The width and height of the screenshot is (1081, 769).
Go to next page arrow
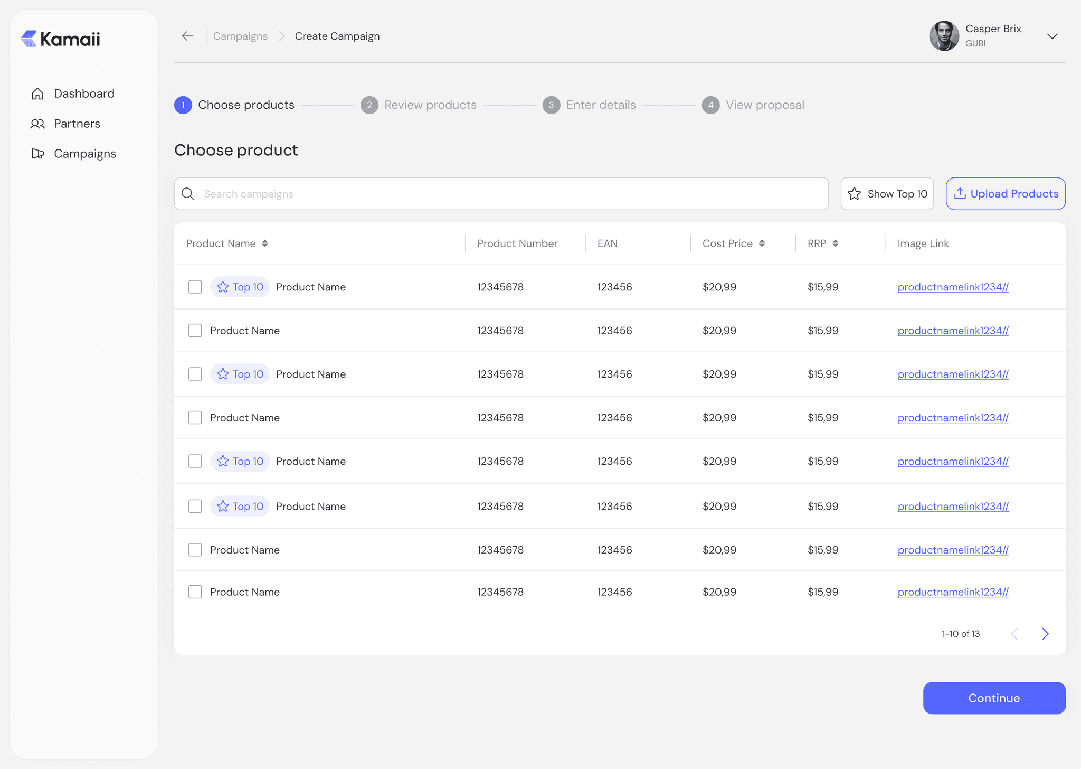pos(1045,634)
